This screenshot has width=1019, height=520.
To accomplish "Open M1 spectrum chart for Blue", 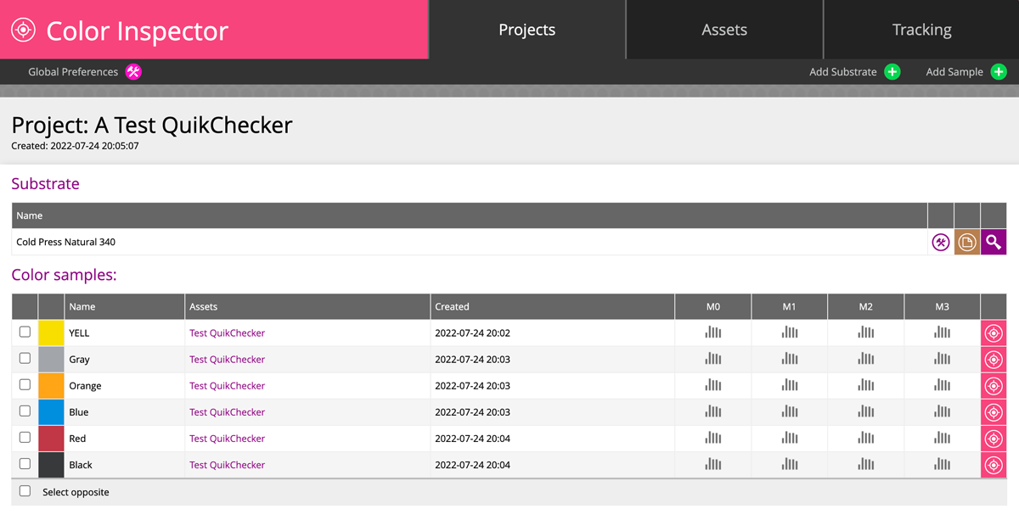I will [790, 411].
